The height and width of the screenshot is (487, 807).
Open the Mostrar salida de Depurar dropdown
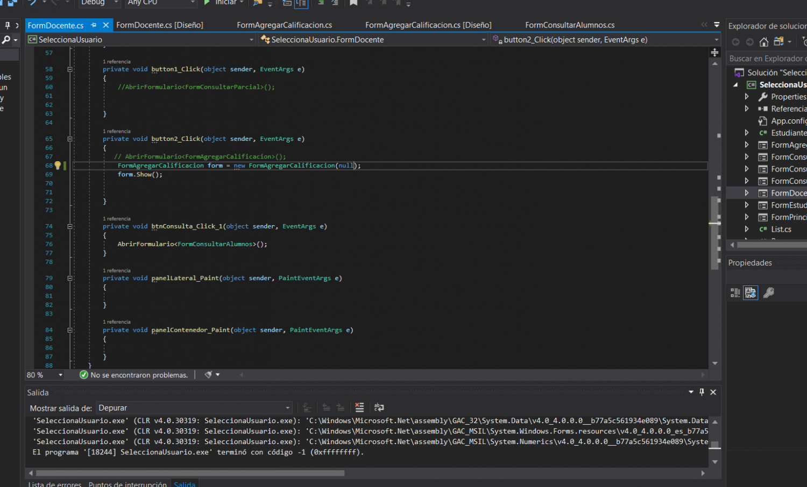(x=194, y=408)
